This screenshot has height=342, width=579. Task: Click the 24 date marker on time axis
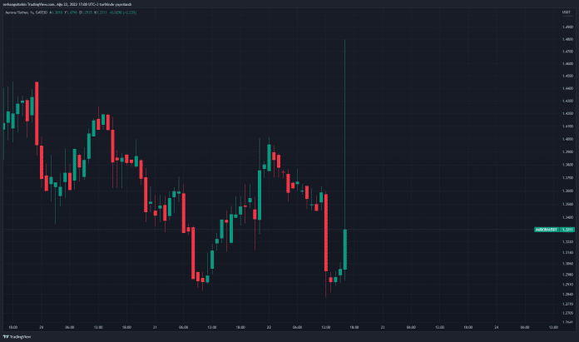[x=497, y=328]
